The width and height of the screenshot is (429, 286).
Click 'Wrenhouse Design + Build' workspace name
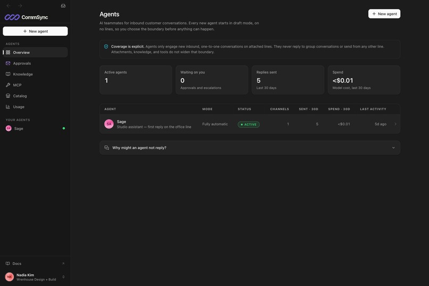[36, 280]
